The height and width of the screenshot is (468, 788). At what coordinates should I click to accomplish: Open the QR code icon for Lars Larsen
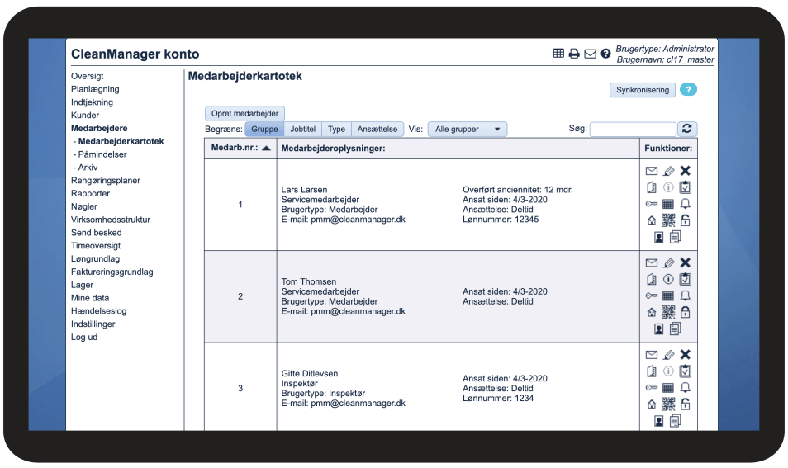(x=668, y=220)
